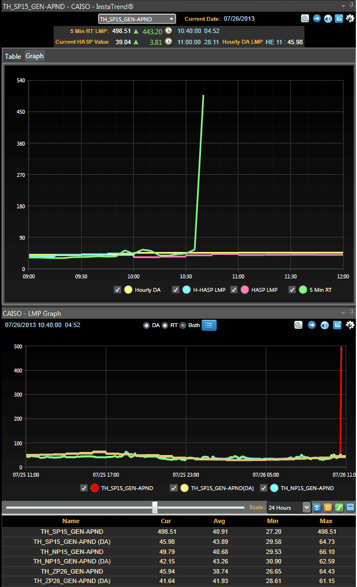357x587 pixels.
Task: Click the LMP Graph timestamp 07/26/2013 10:40:00
Action: (x=33, y=325)
